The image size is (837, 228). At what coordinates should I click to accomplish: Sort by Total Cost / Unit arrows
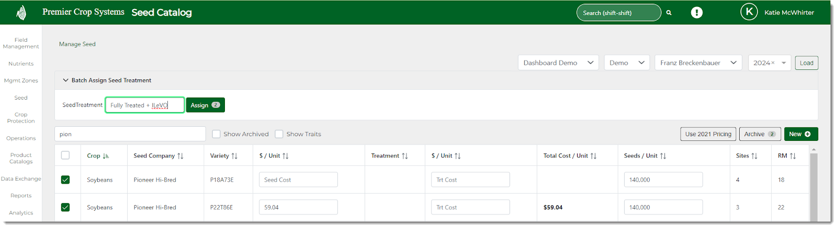[593, 156]
